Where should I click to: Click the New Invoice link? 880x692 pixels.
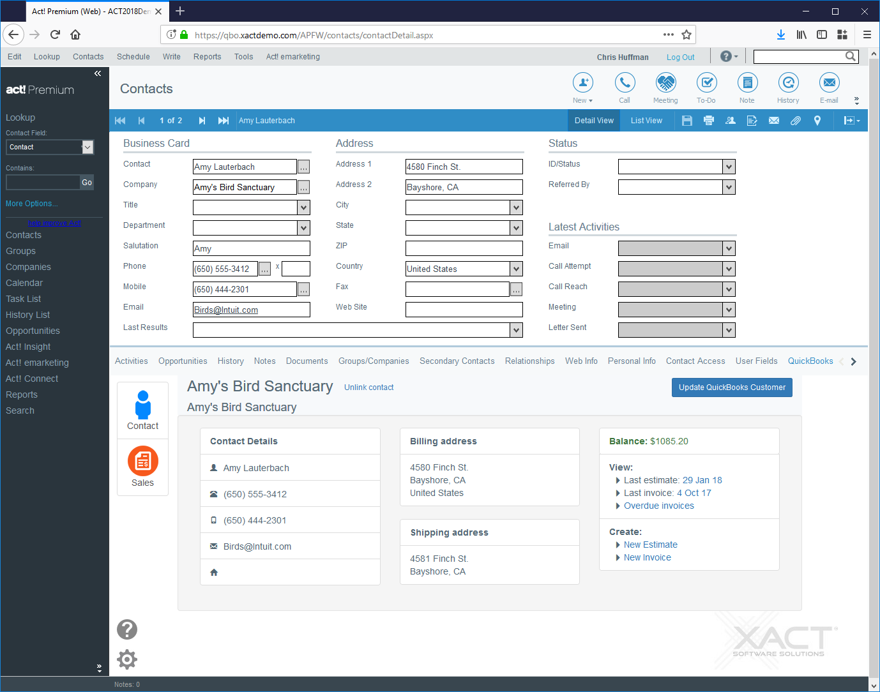(648, 557)
